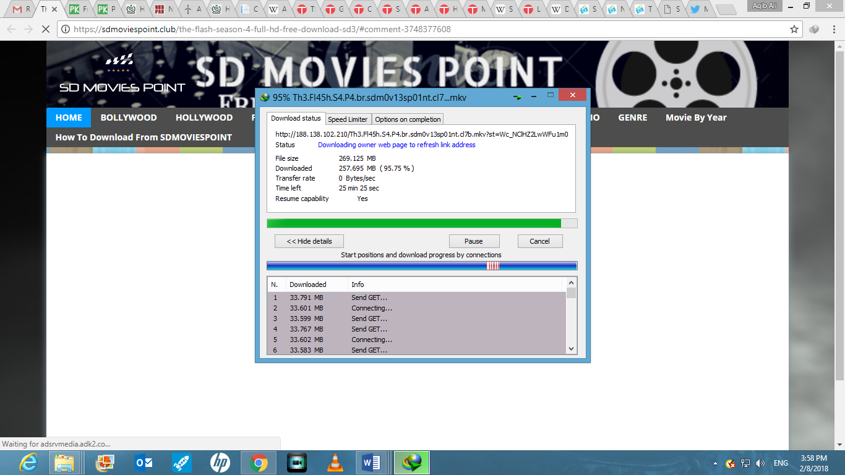
Task: Open the Speed Limiter tab
Action: 348,119
